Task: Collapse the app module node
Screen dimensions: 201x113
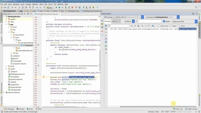Action: pos(6,24)
